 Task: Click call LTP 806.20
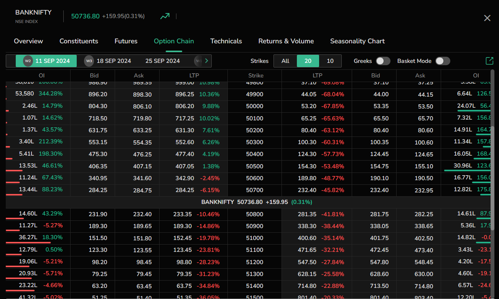185,106
